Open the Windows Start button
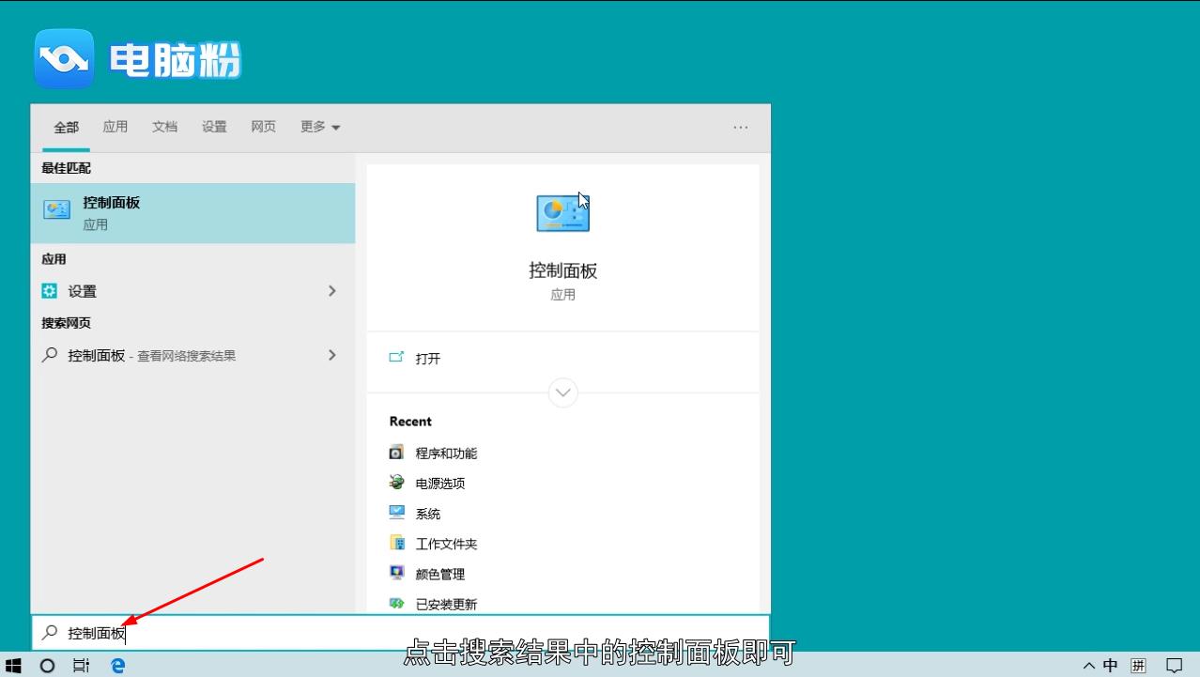The width and height of the screenshot is (1200, 677). click(13, 665)
